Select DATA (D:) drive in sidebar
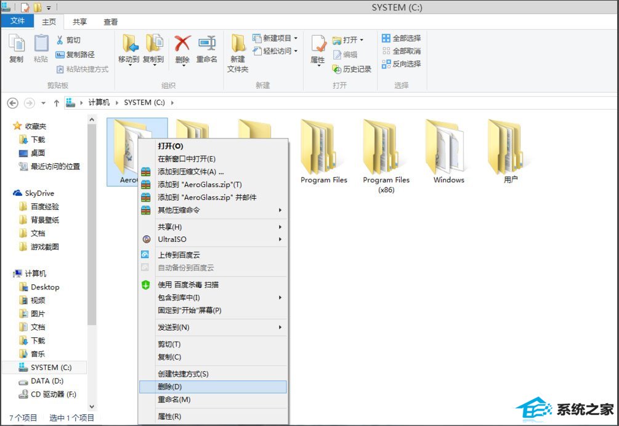 coord(47,381)
